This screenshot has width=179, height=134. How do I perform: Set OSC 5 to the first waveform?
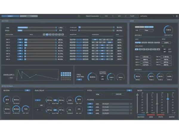point(72,51)
